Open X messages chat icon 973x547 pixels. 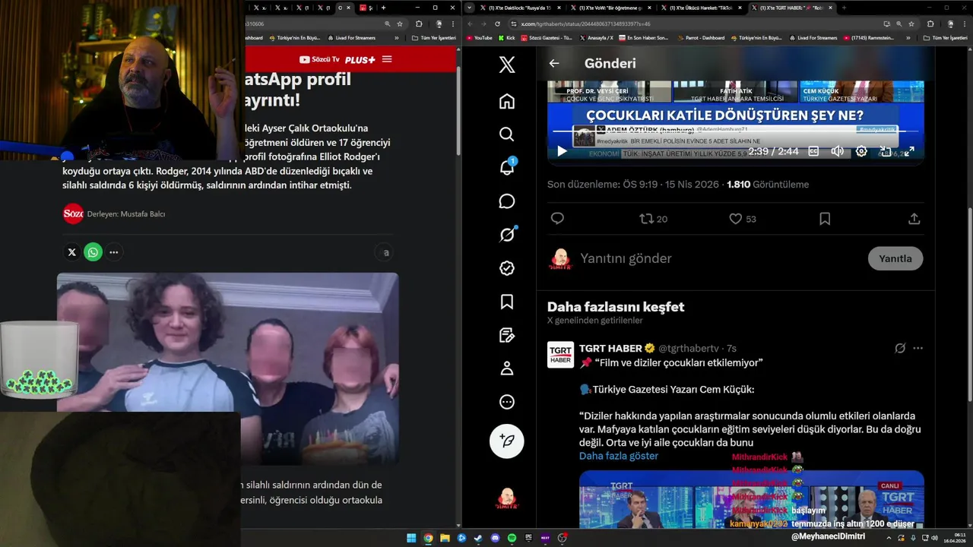[507, 201]
